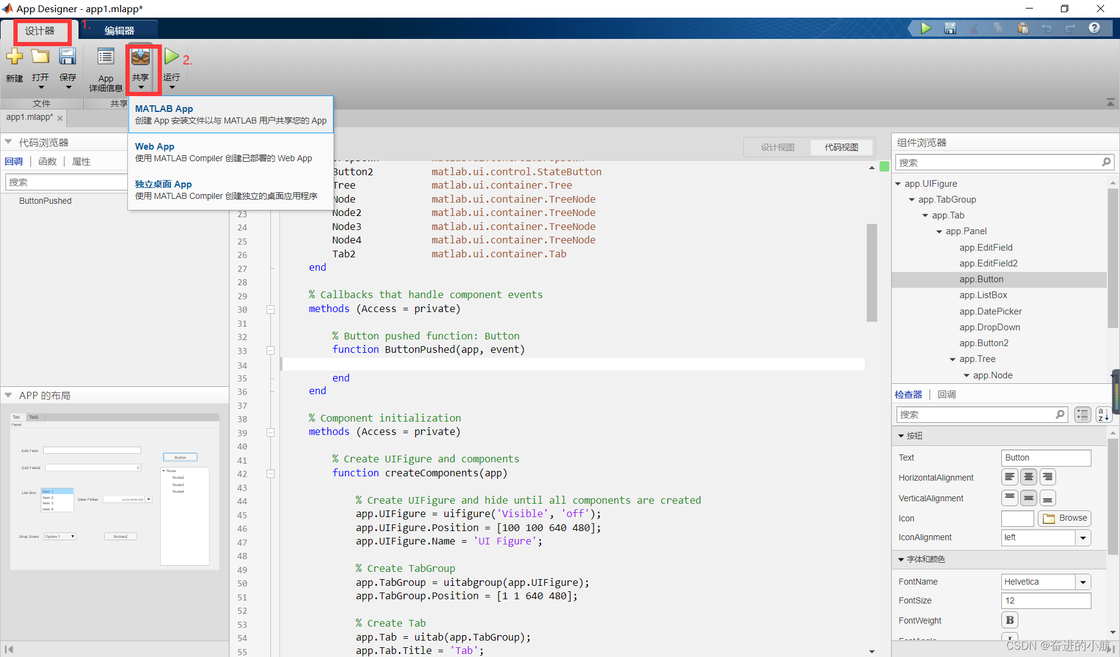1120x657 pixels.
Task: Select app.ListBox in component tree
Action: (983, 295)
